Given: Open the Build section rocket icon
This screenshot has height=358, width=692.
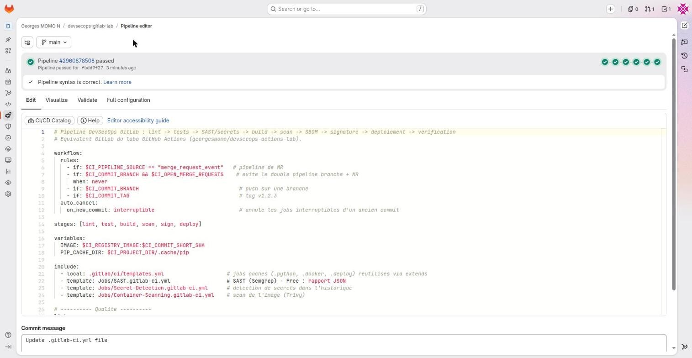Looking at the screenshot, I should point(8,116).
